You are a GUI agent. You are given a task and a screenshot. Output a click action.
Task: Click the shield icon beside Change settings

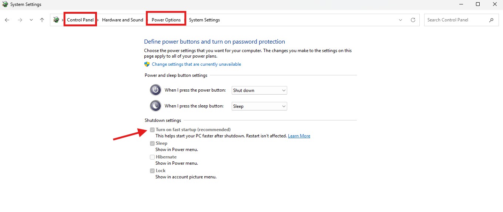pos(147,64)
